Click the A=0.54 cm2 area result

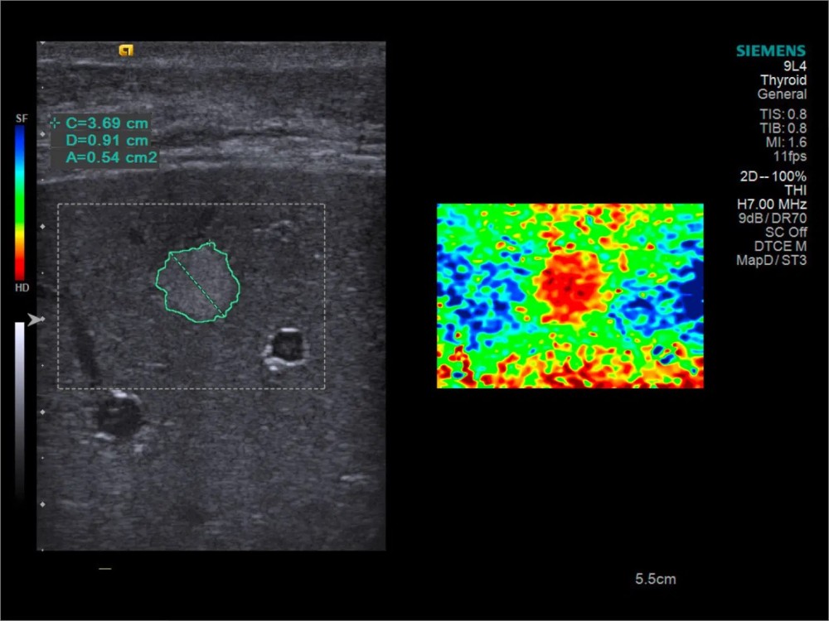pos(111,156)
